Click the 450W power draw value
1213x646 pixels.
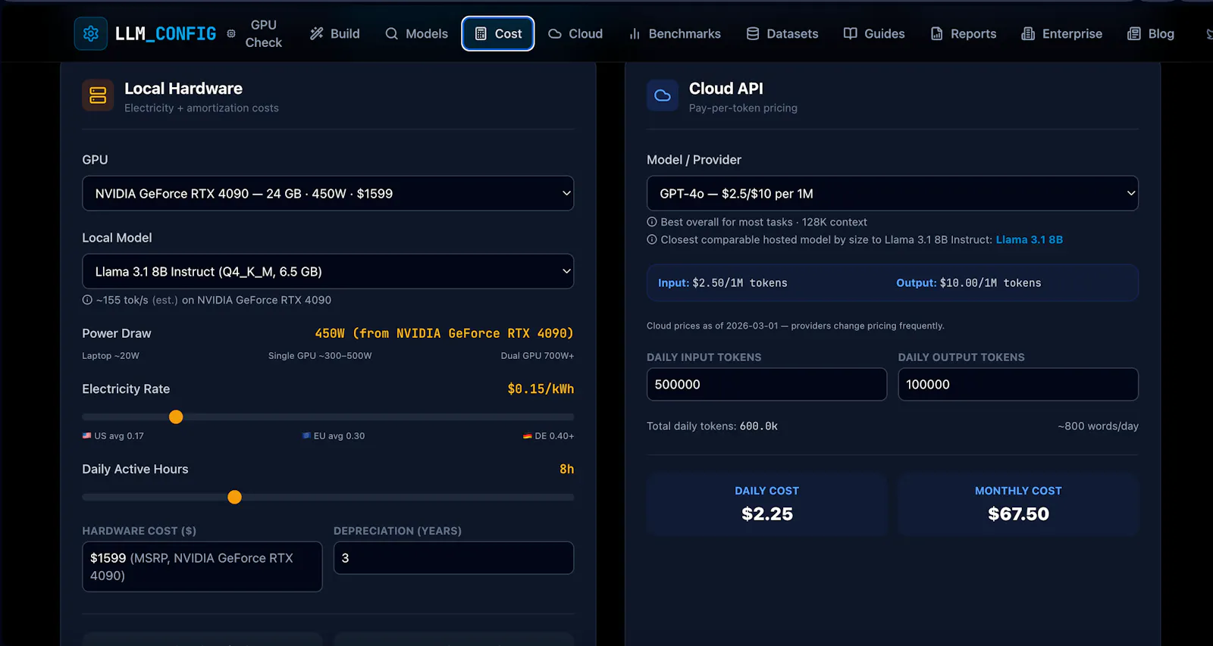(444, 333)
